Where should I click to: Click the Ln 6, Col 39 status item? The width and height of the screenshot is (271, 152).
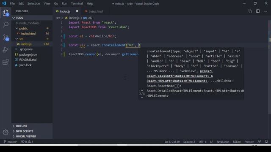172,142
